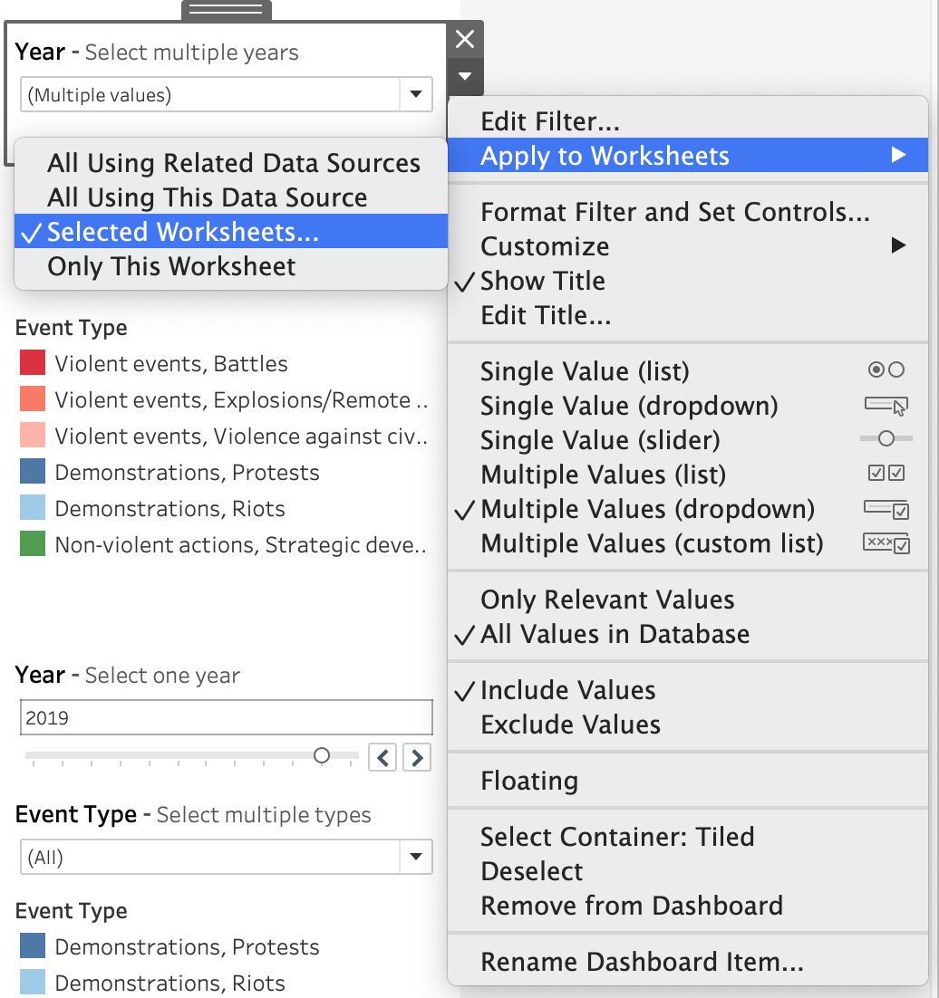Click the filter options caret icon below the X
This screenshot has width=939, height=998.
point(464,77)
